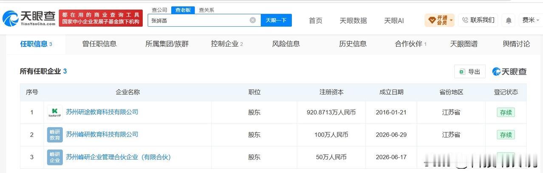Click the 存续 status tag in row 2
Viewport: 543px width, 173px height.
click(x=506, y=135)
